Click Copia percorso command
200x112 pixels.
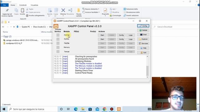pyautogui.click(x=33, y=12)
